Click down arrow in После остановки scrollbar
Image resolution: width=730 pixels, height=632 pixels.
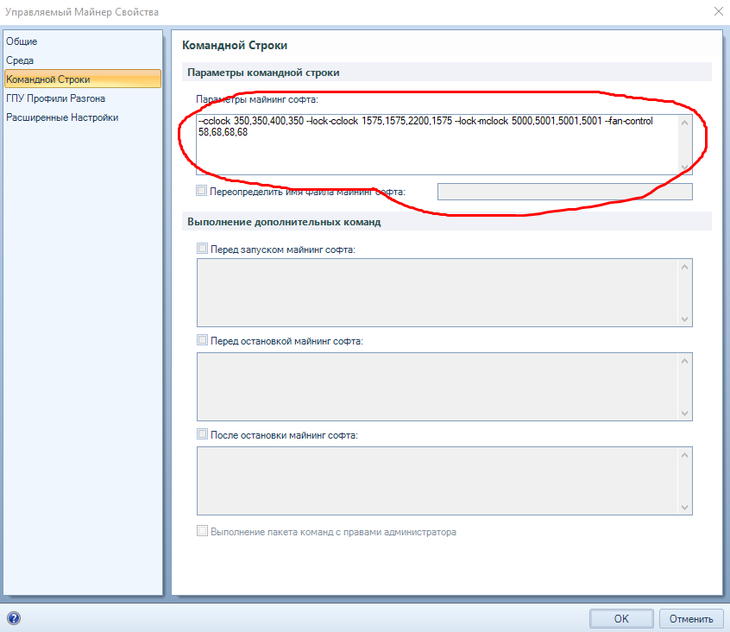[684, 507]
